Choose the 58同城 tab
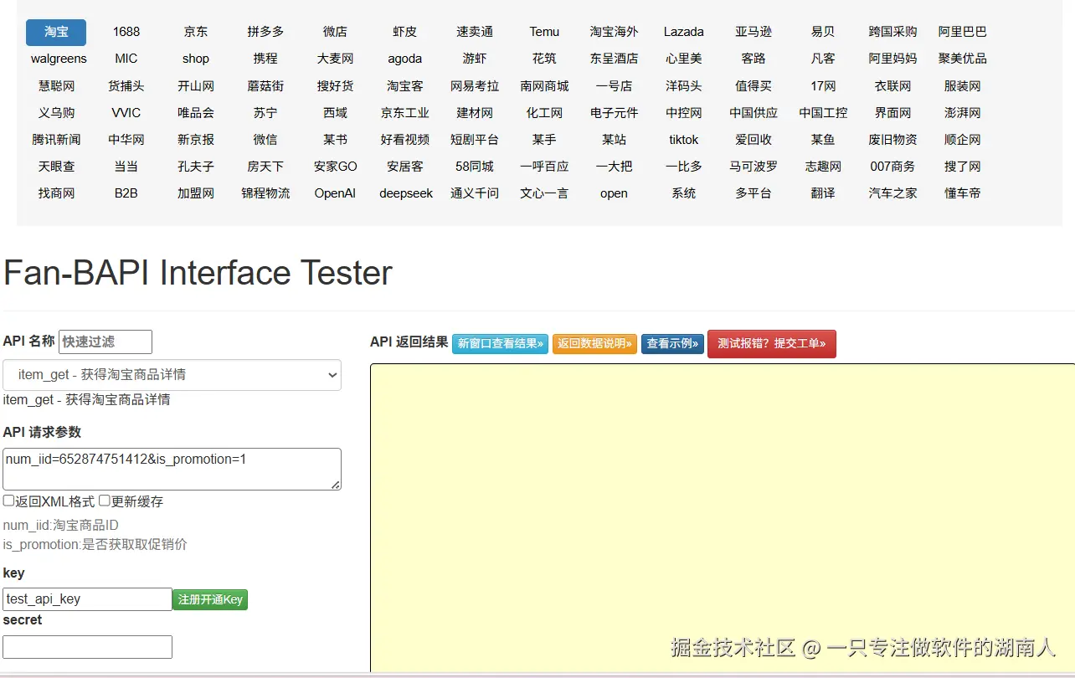Viewport: 1075px width, 678px height. click(x=475, y=166)
